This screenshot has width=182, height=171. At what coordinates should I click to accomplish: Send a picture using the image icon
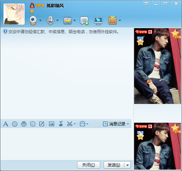pos(52,124)
